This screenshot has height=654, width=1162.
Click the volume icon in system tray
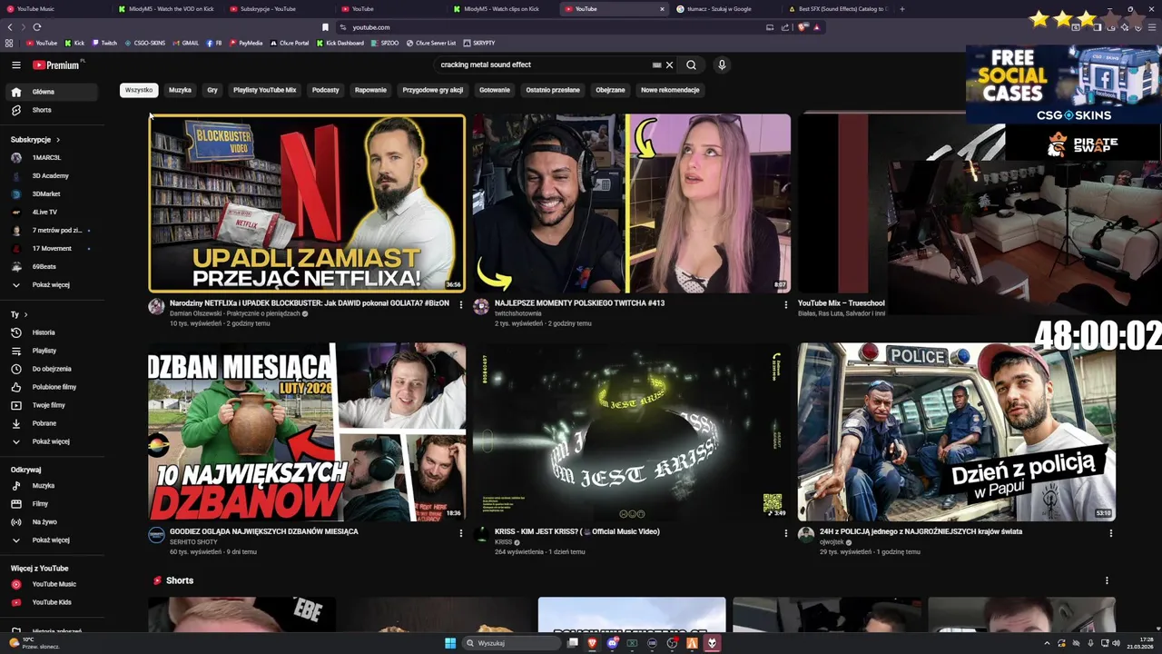(1116, 643)
